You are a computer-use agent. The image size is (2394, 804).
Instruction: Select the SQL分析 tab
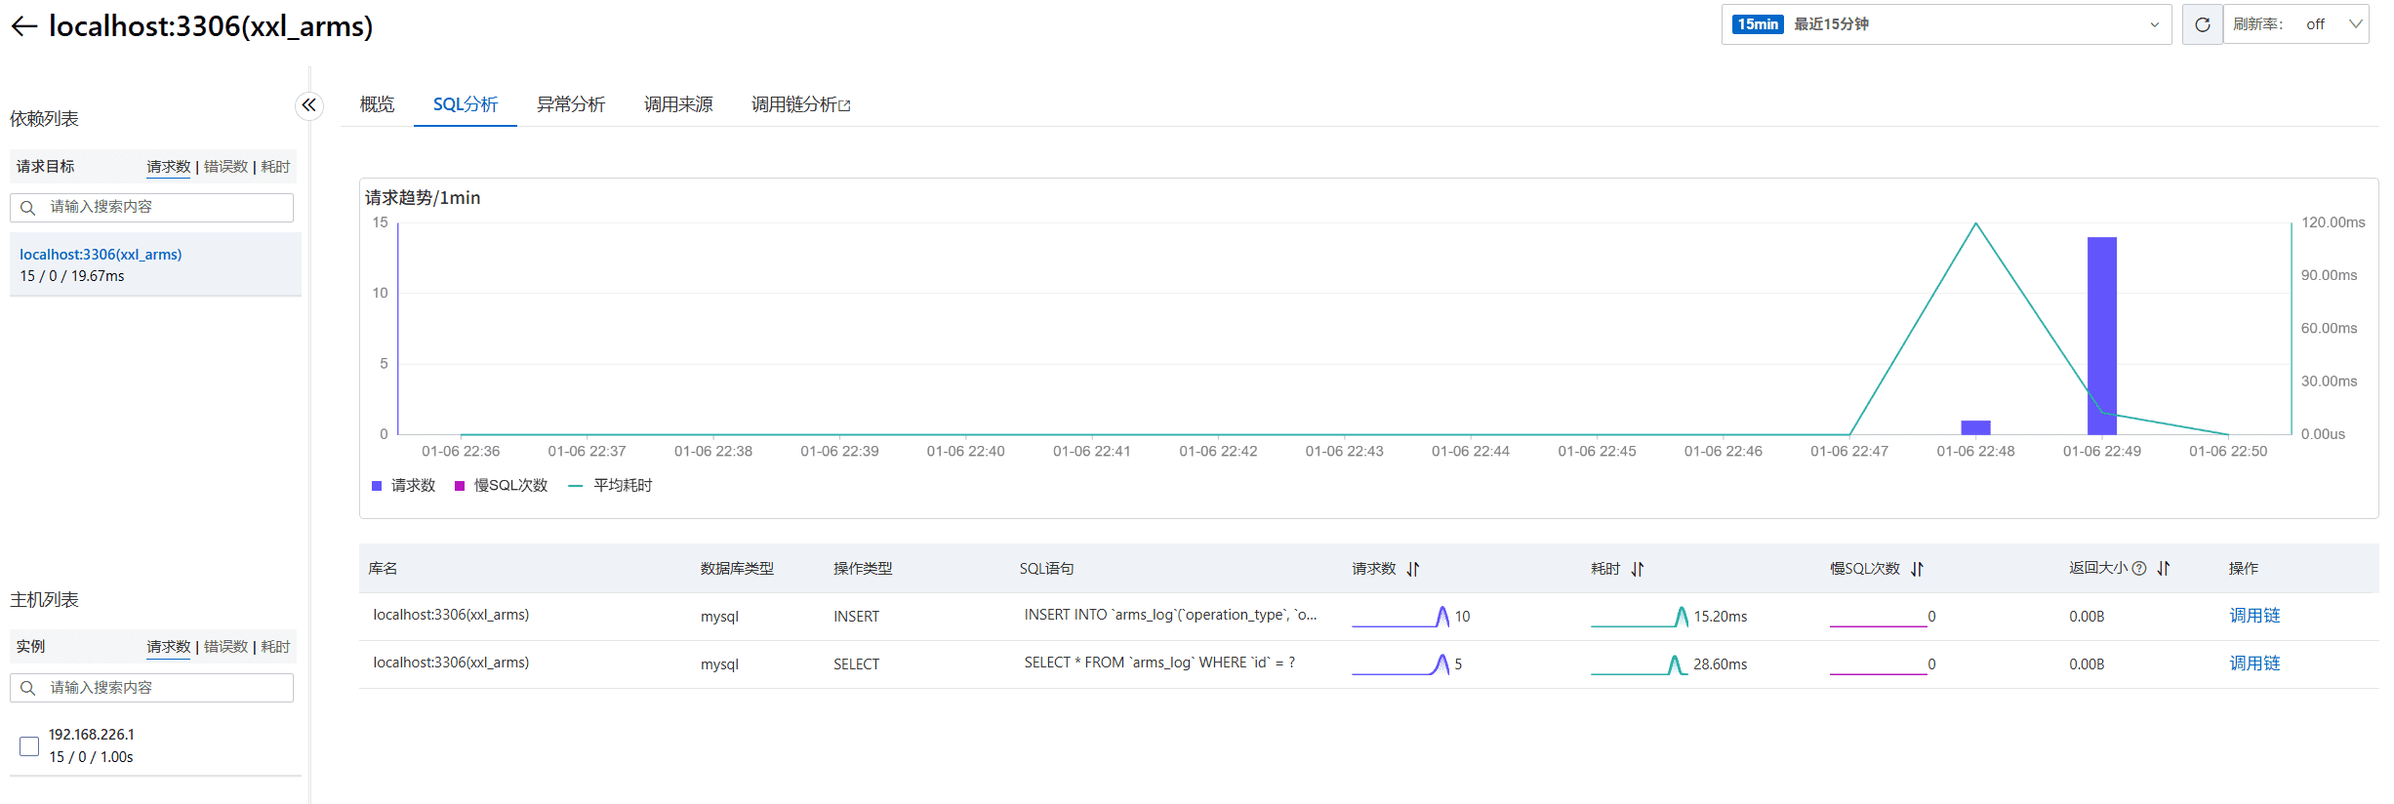tap(466, 104)
